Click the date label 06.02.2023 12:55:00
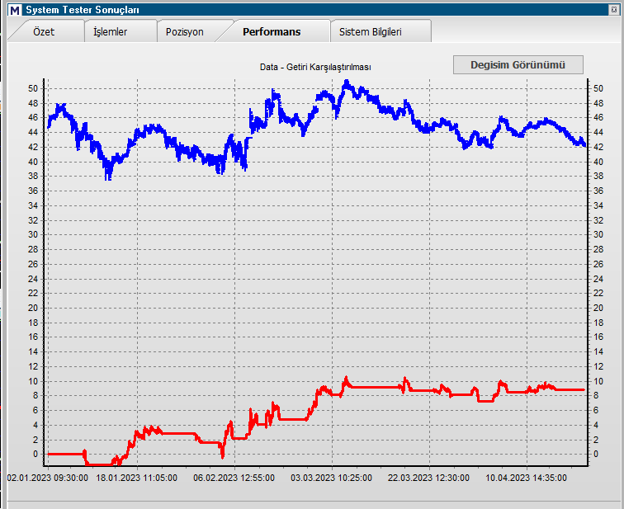Image resolution: width=624 pixels, height=509 pixels. (234, 478)
